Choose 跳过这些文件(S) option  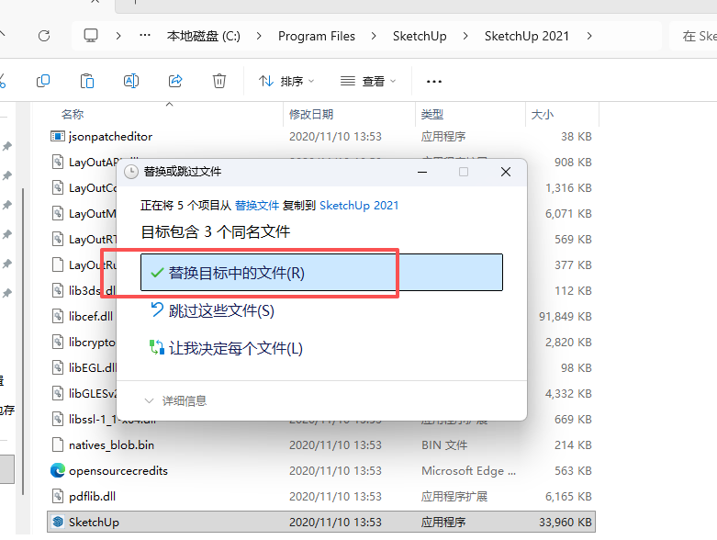[212, 311]
